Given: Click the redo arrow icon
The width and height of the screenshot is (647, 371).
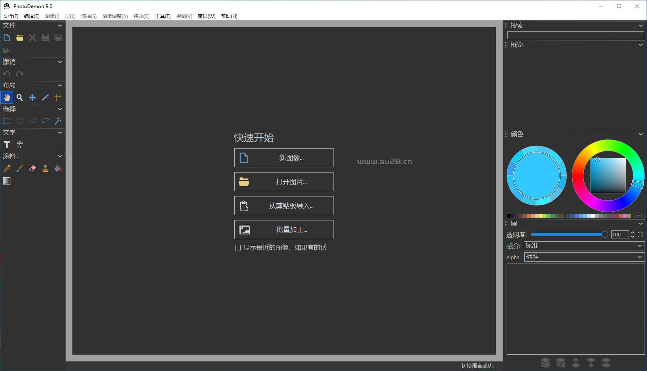Looking at the screenshot, I should pyautogui.click(x=20, y=74).
